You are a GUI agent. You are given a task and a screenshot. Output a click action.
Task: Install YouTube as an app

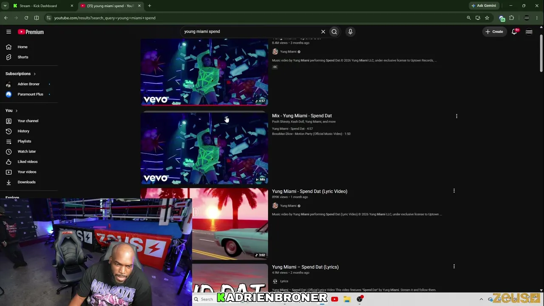(x=478, y=18)
